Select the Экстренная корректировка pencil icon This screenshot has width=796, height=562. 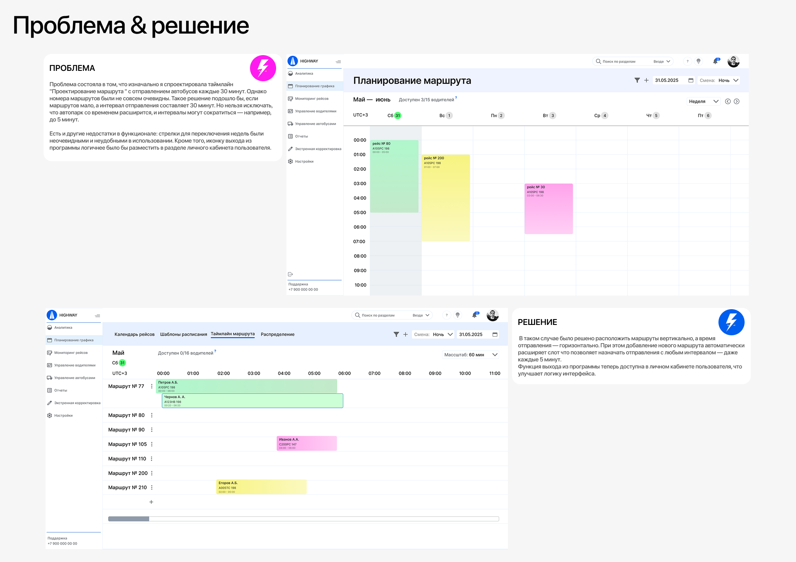click(x=290, y=148)
